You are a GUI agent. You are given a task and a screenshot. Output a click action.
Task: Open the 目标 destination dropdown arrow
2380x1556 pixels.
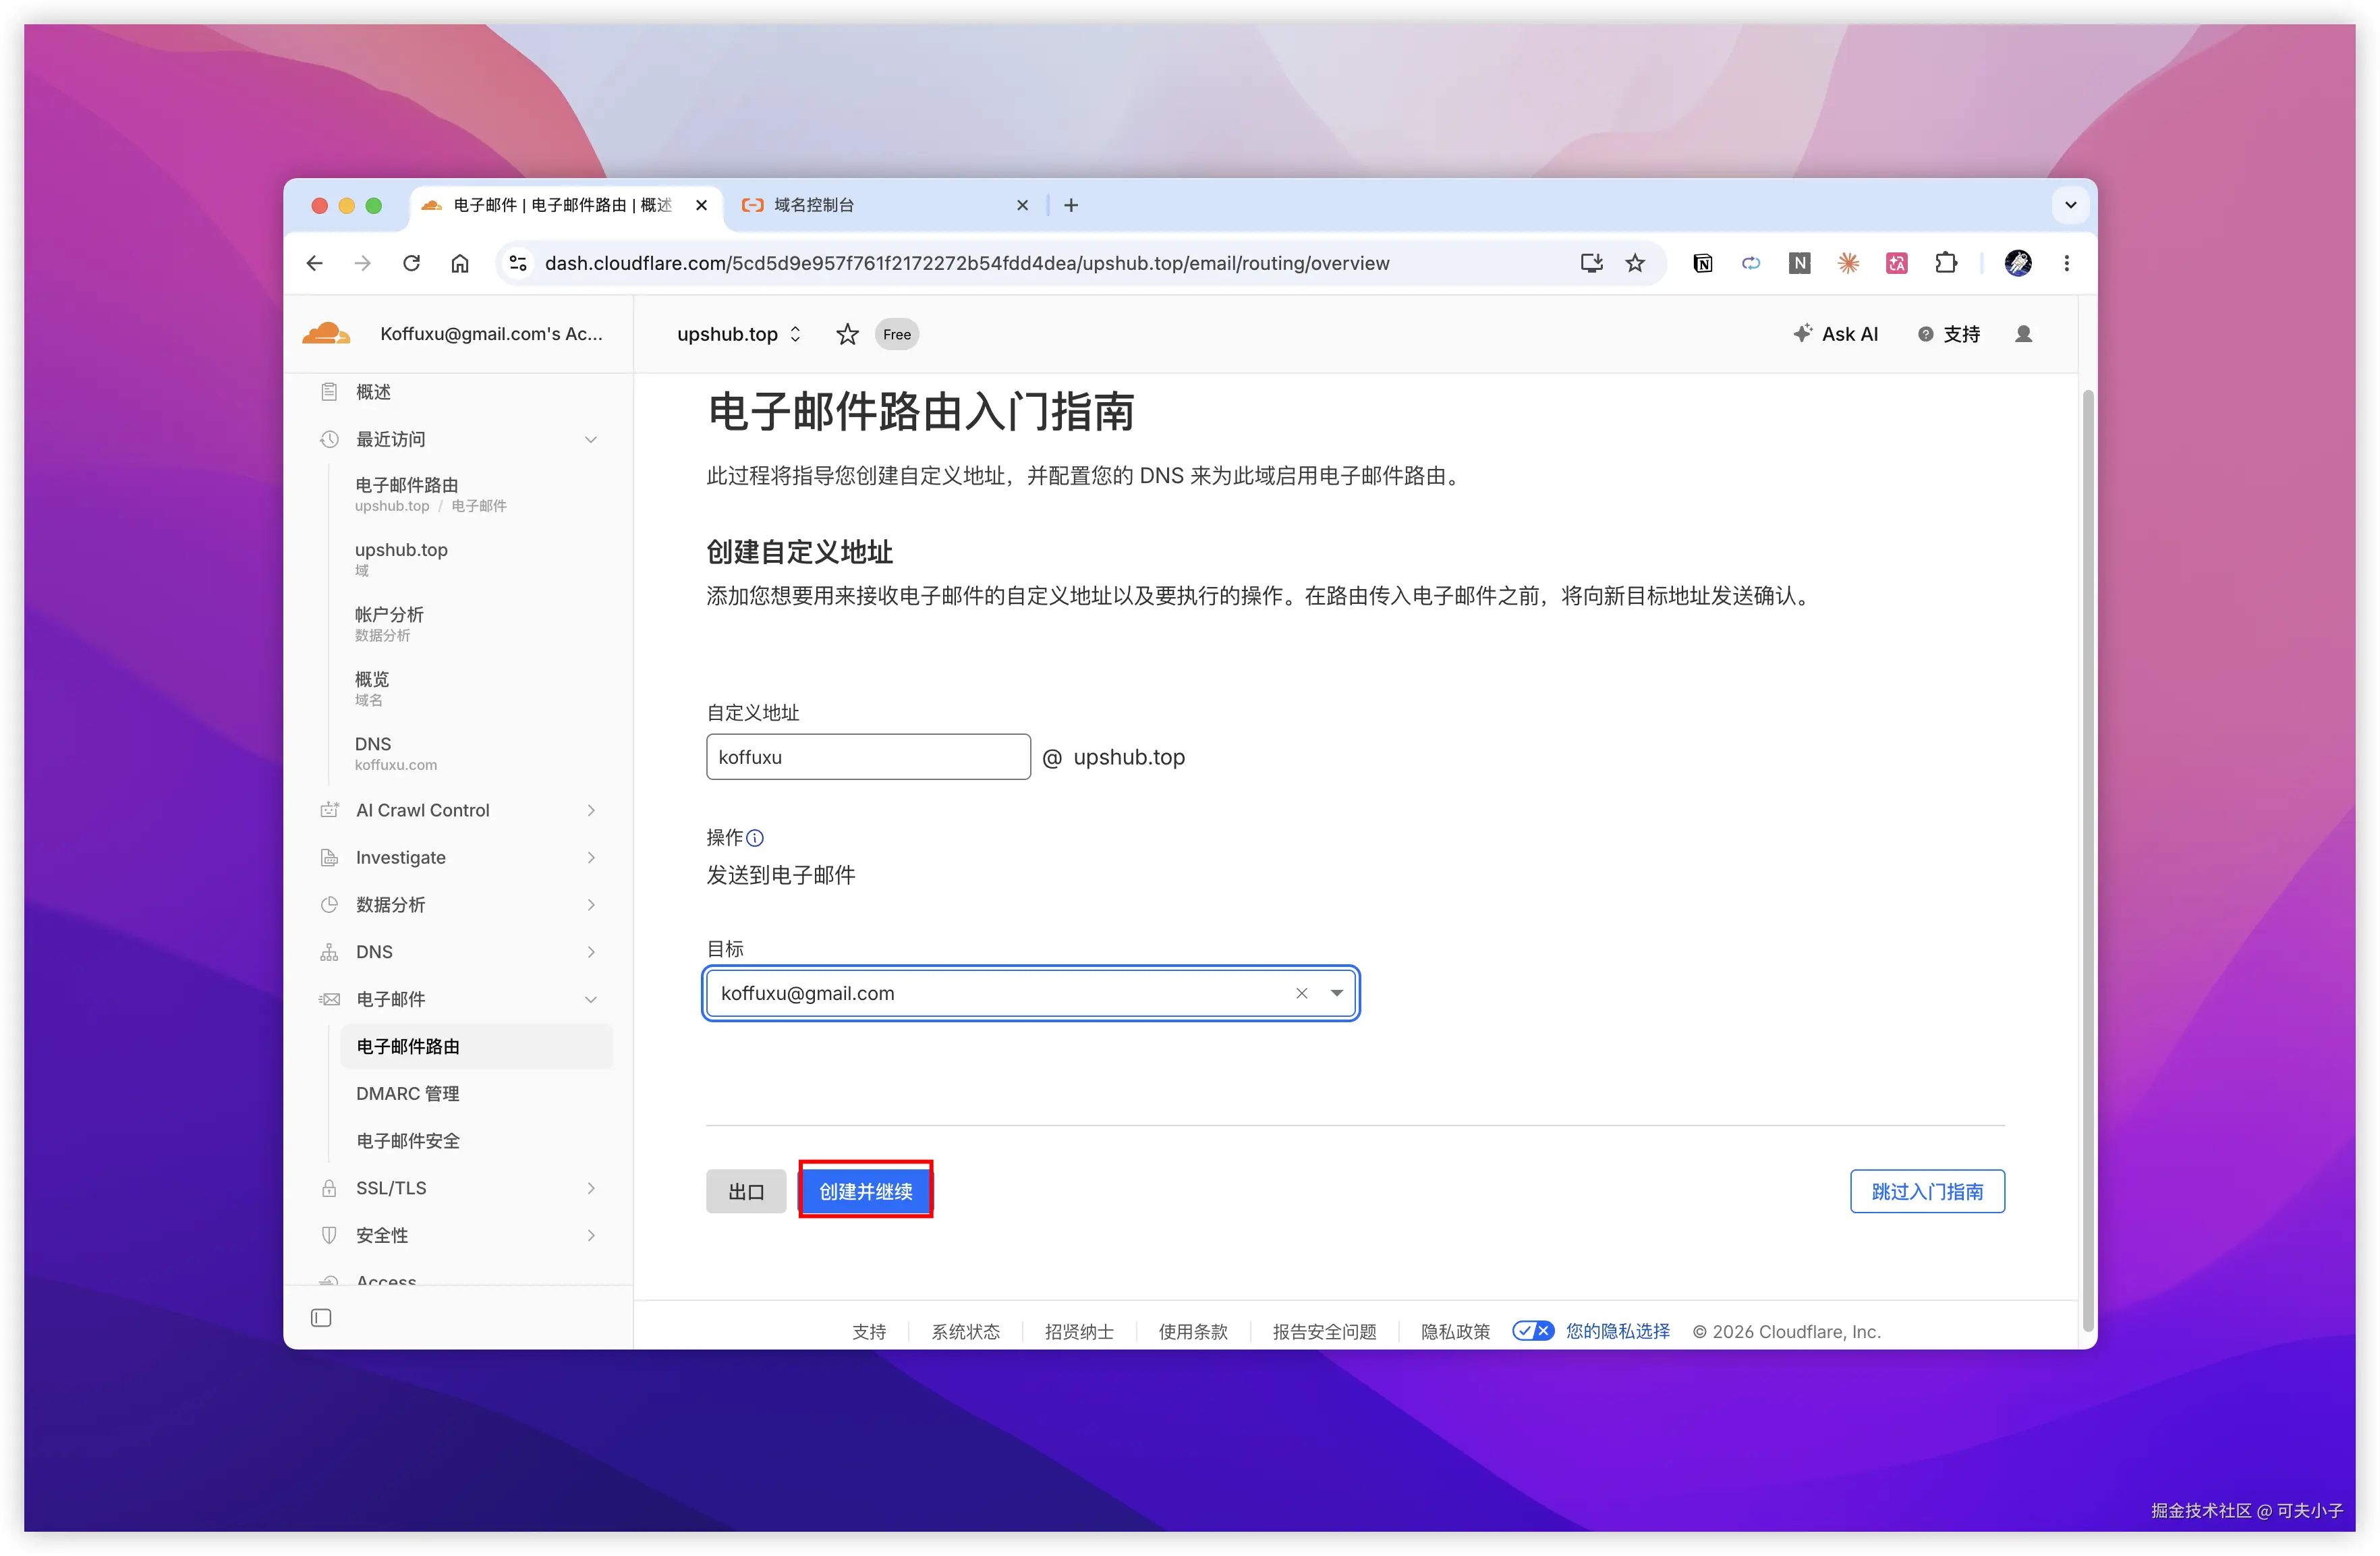pyautogui.click(x=1336, y=993)
